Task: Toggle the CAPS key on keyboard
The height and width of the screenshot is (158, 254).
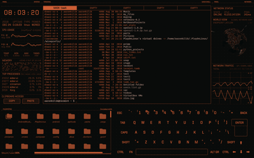Action: click(124, 132)
